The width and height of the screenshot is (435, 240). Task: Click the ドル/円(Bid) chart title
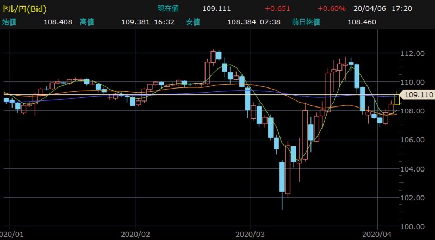pyautogui.click(x=25, y=9)
